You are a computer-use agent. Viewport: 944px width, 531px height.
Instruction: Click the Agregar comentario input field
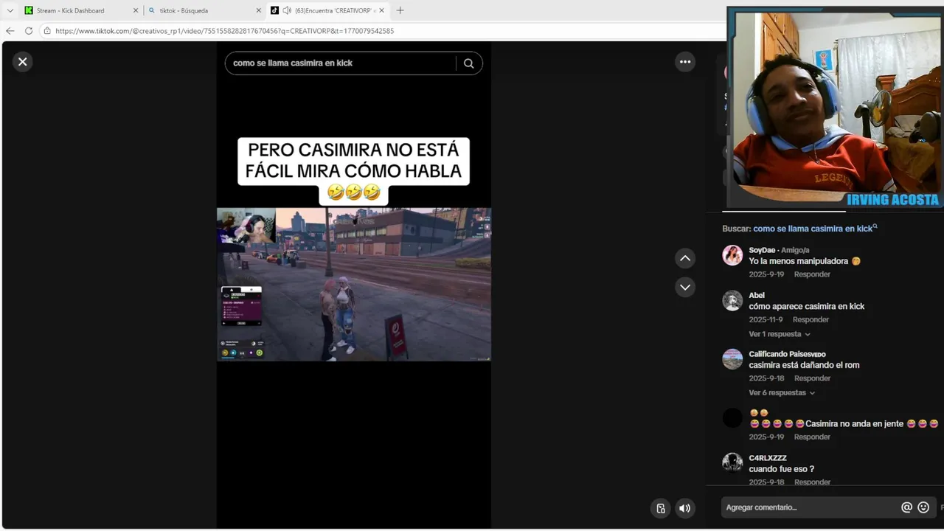click(x=810, y=507)
